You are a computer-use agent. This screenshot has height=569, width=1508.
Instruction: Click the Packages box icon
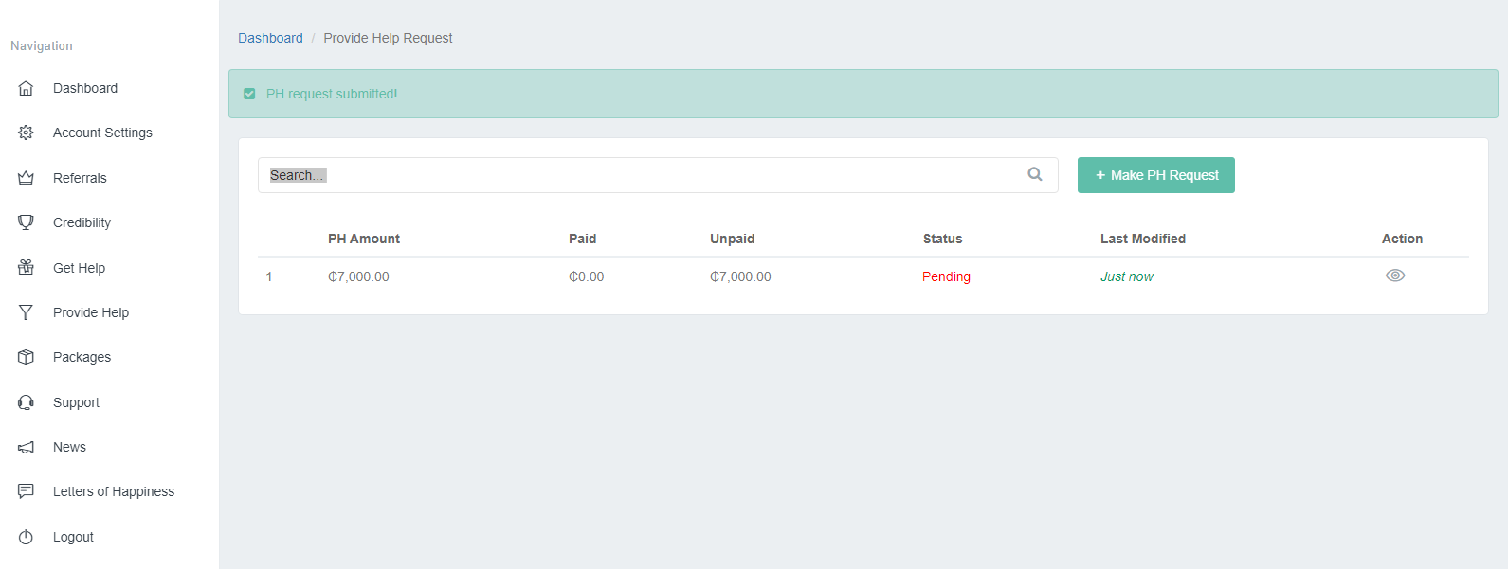pyautogui.click(x=26, y=357)
